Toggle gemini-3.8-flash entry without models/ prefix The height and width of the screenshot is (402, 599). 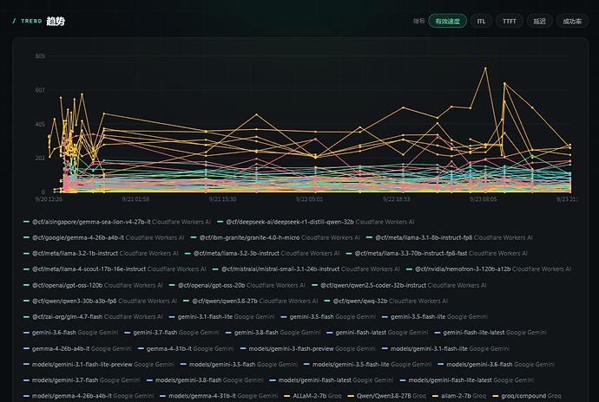pyautogui.click(x=273, y=332)
